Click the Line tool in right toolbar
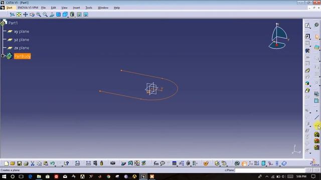Screen dimensions: 321x180 click(x=316, y=117)
